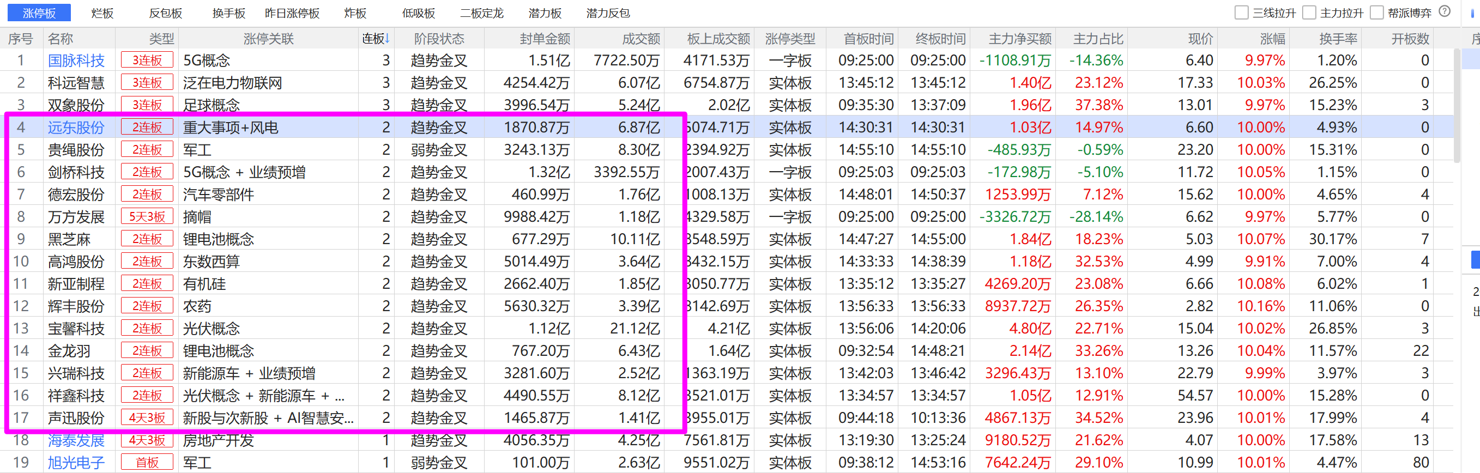Click the vertical table scrollbar
Viewport: 1480px width, 473px height.
[1457, 106]
